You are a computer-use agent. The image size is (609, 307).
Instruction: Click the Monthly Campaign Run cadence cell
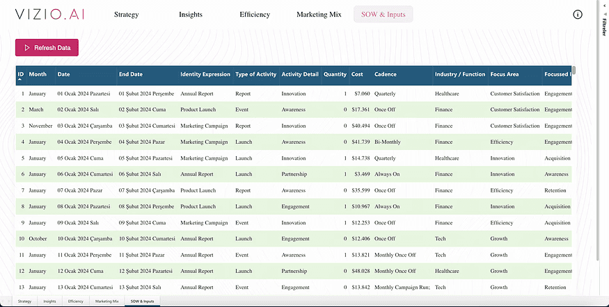tap(402, 288)
